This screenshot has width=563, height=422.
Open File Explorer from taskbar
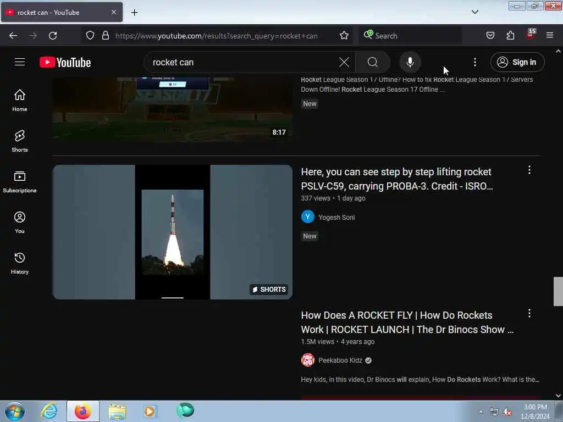point(117,411)
